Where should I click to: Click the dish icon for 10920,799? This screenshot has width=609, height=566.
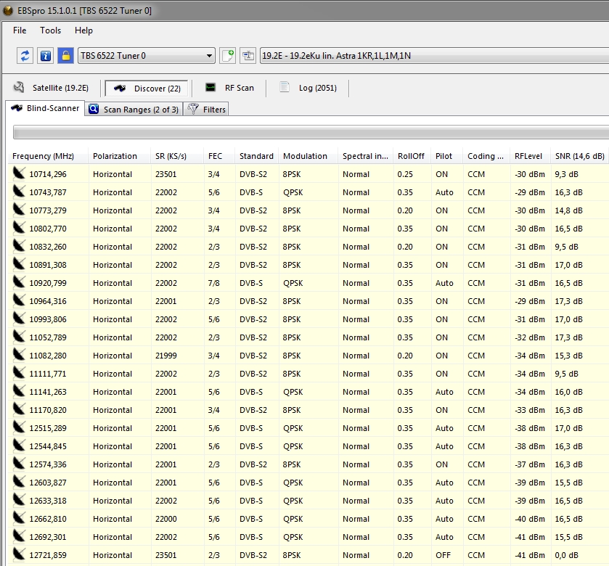point(19,282)
